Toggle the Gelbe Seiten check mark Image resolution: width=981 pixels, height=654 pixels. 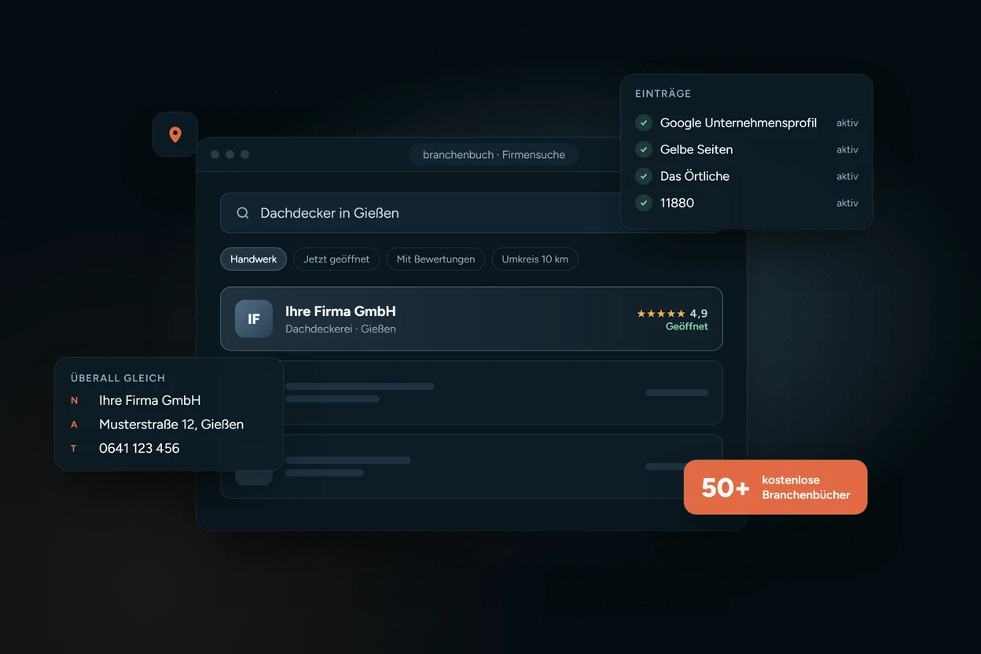coord(644,149)
